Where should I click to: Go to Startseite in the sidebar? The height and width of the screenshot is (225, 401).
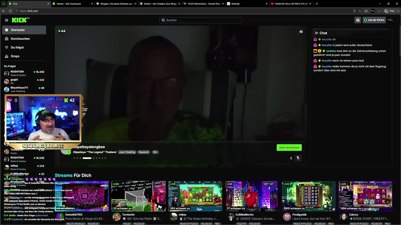[24, 30]
